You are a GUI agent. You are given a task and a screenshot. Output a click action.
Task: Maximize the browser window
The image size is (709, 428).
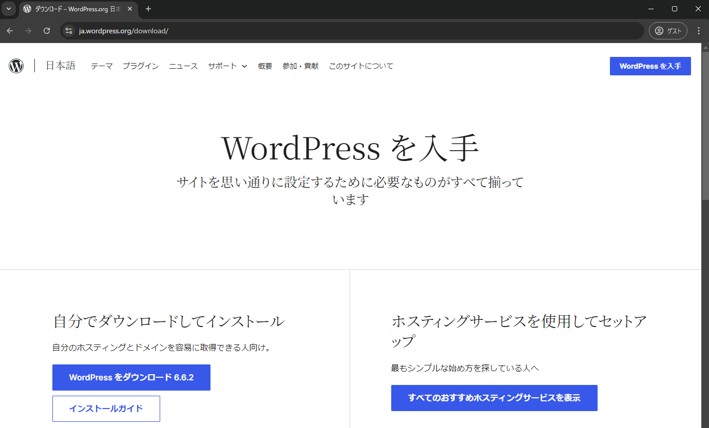tap(675, 9)
